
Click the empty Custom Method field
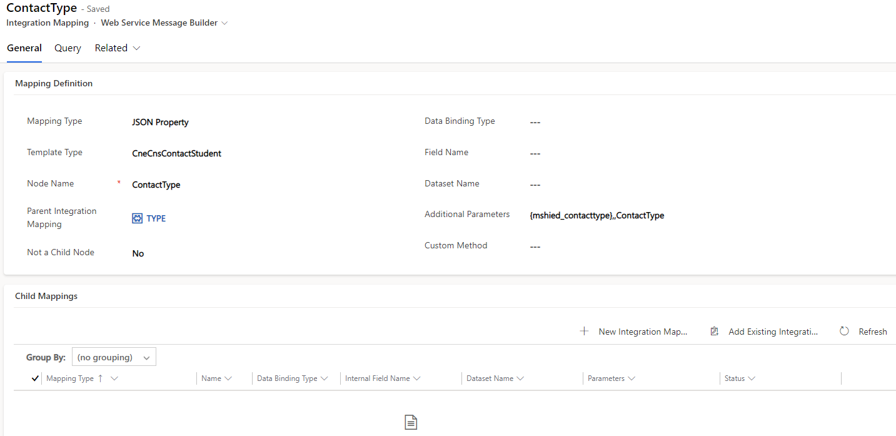click(x=535, y=246)
